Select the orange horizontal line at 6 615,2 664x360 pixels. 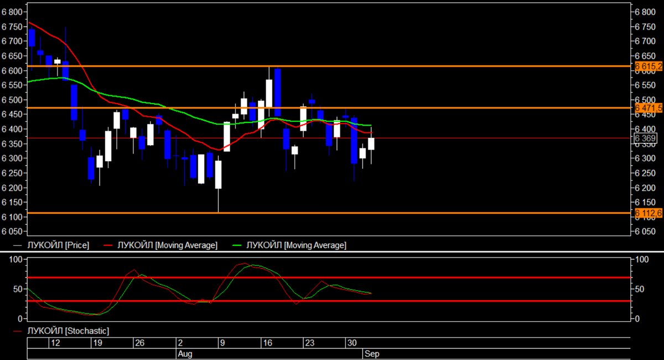[x=329, y=66]
